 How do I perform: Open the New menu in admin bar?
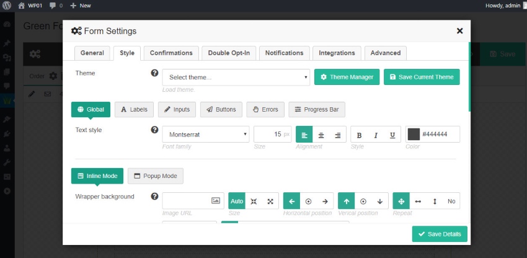[81, 5]
